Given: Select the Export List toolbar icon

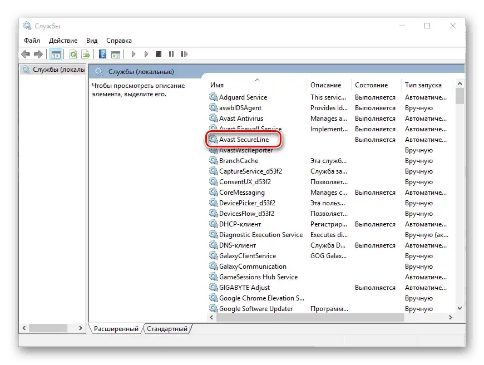Looking at the screenshot, I should tap(86, 54).
